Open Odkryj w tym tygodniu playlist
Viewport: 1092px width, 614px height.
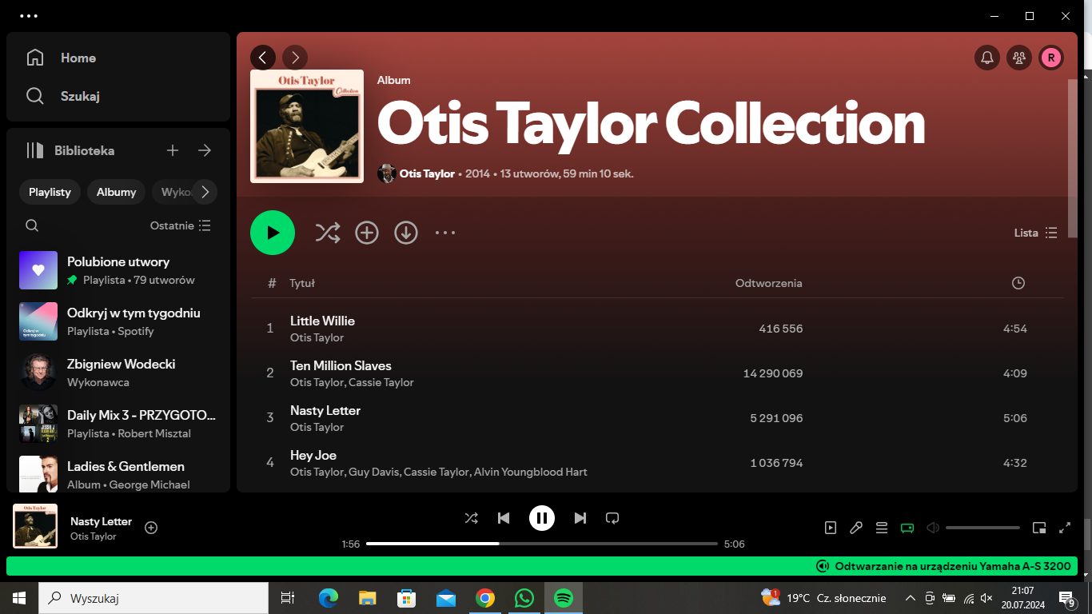point(118,321)
